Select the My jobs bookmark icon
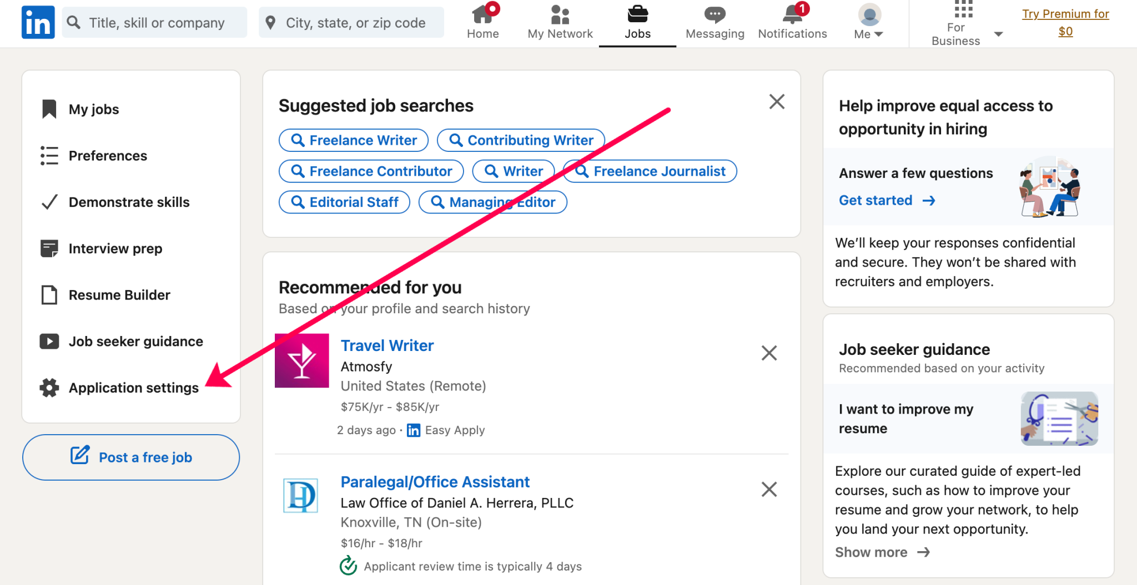Screen dimensions: 1137x585 pyautogui.click(x=49, y=109)
